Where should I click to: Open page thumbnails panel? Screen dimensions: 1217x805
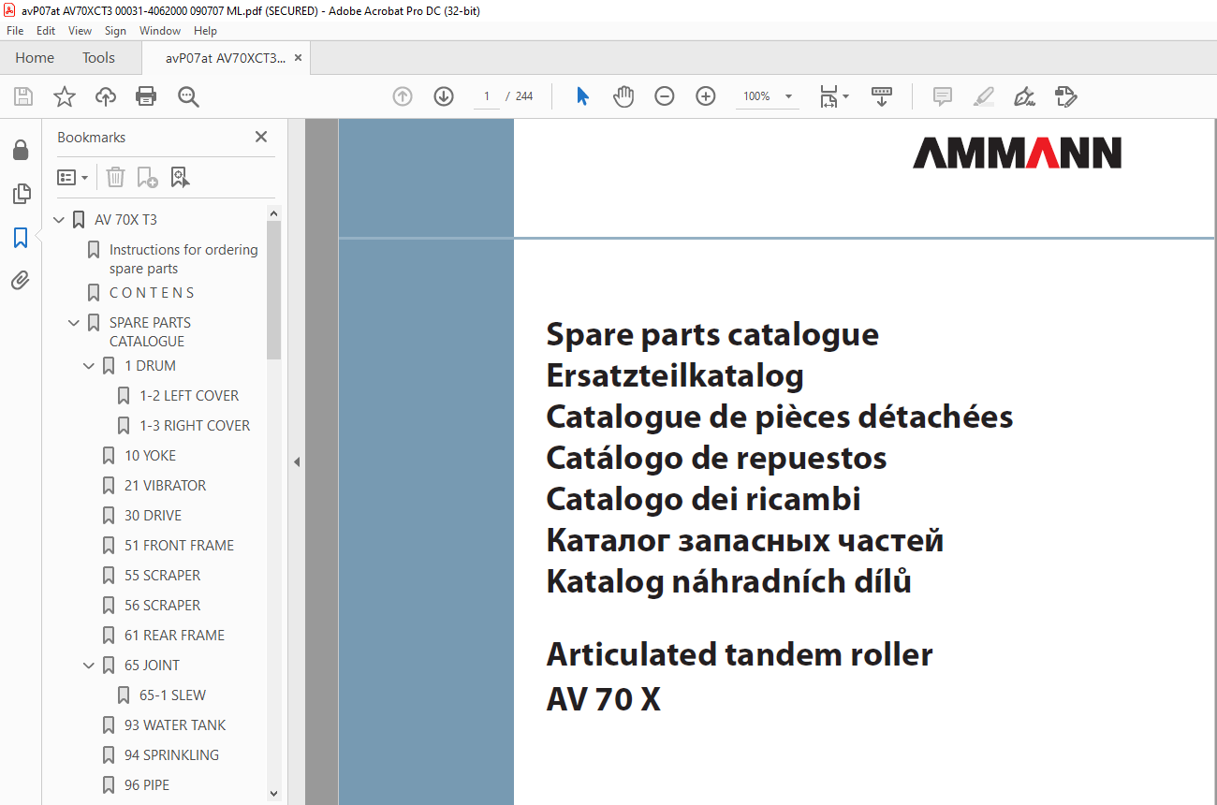(x=21, y=194)
